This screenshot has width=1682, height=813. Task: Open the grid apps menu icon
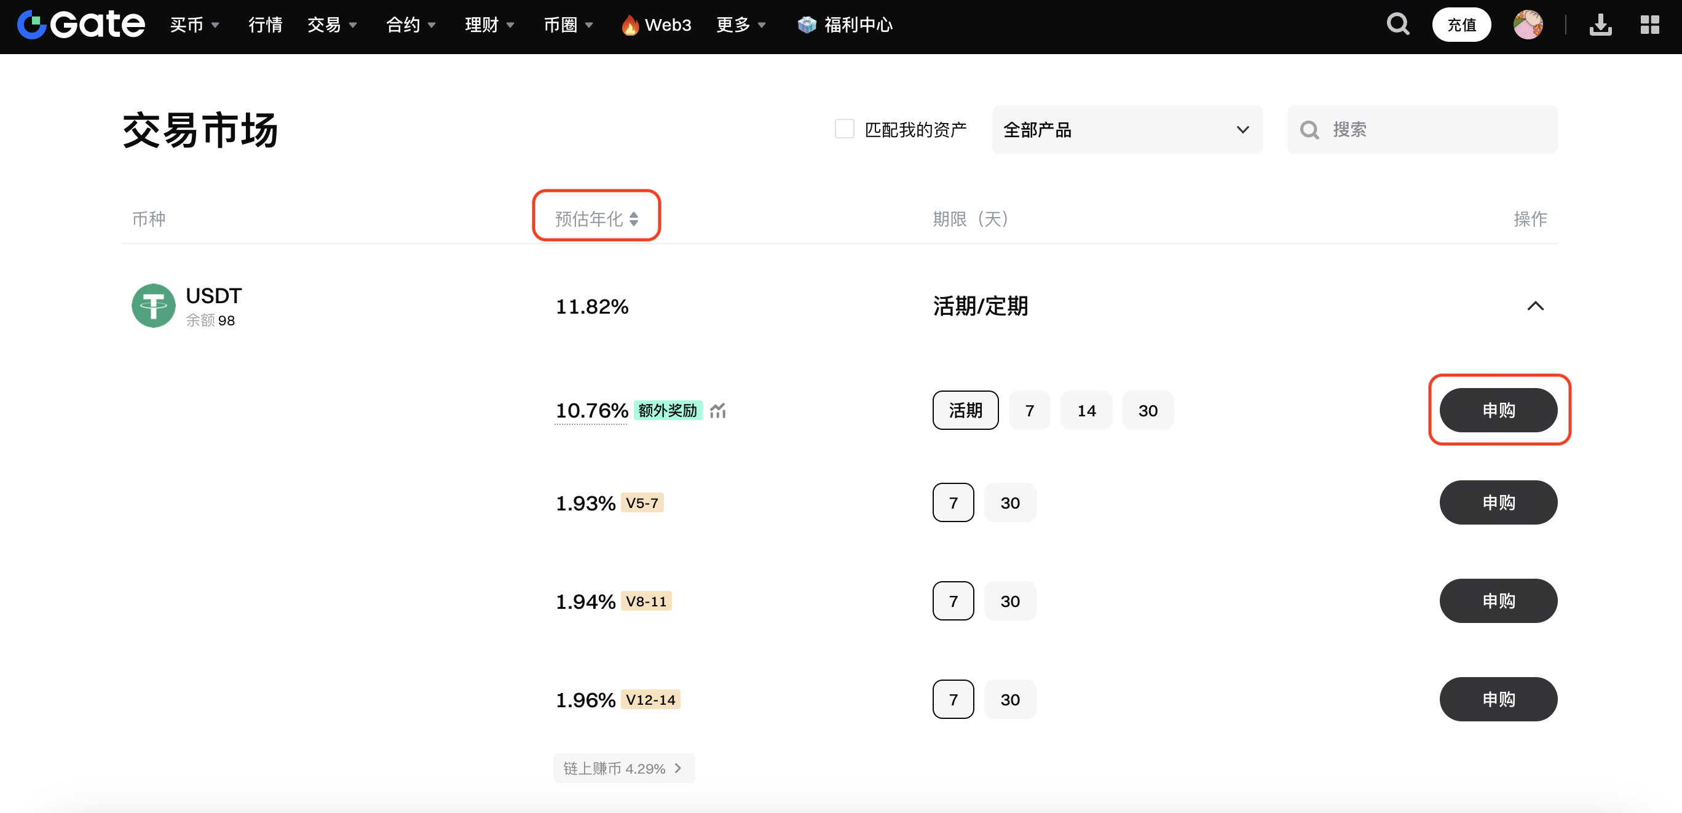coord(1650,25)
